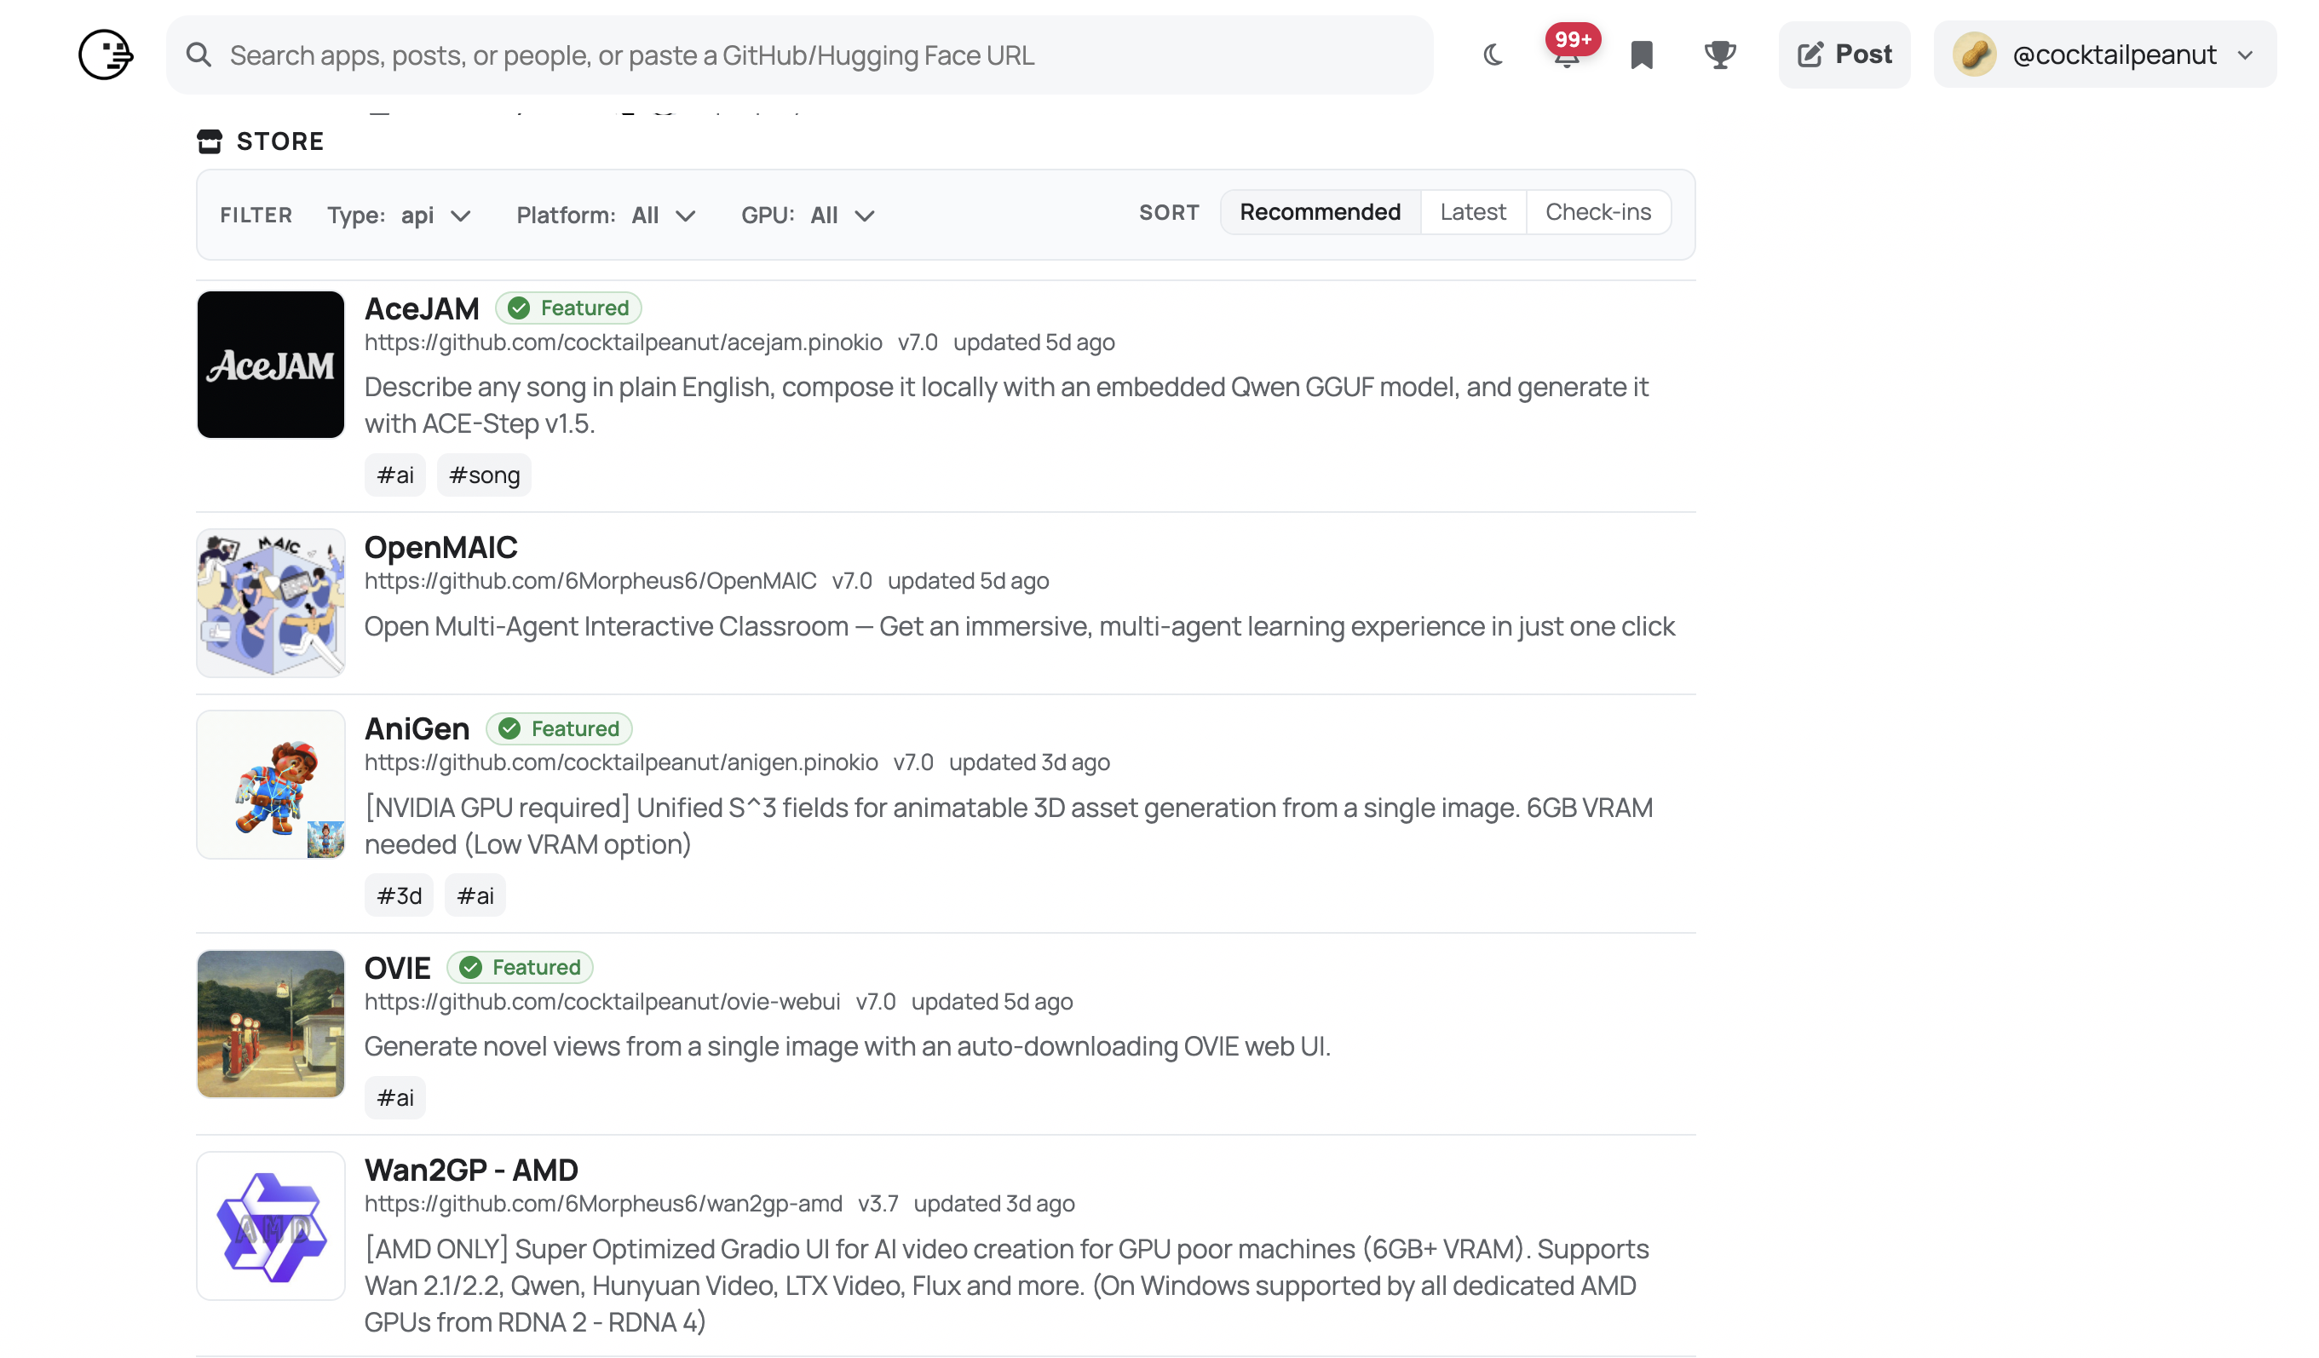2319x1358 pixels.
Task: Sort apps by Latest
Action: click(1472, 211)
